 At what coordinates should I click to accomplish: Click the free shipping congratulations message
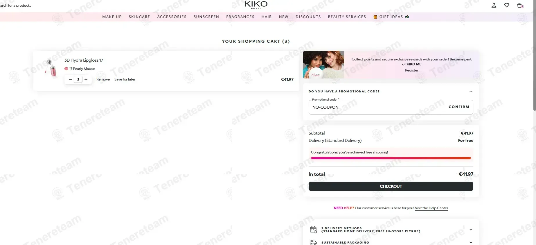[x=349, y=152]
